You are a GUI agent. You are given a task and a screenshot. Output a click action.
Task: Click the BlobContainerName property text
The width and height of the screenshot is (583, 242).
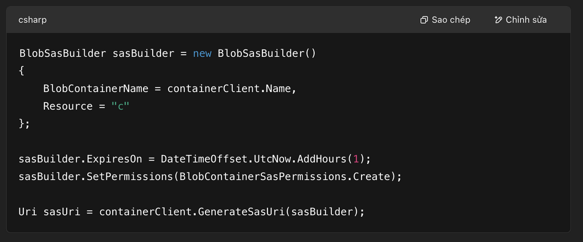[x=96, y=89]
